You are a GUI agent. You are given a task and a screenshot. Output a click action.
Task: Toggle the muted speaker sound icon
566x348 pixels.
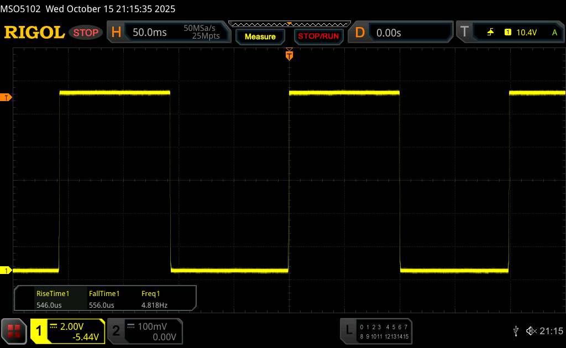531,331
